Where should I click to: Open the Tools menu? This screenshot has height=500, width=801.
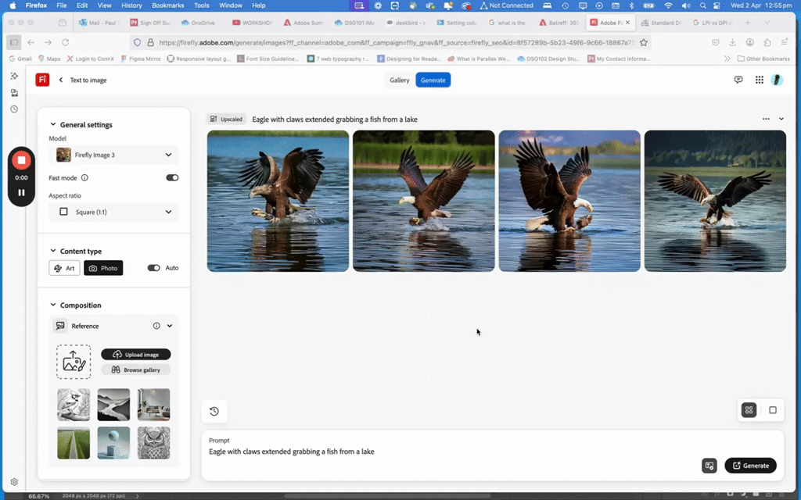click(201, 5)
